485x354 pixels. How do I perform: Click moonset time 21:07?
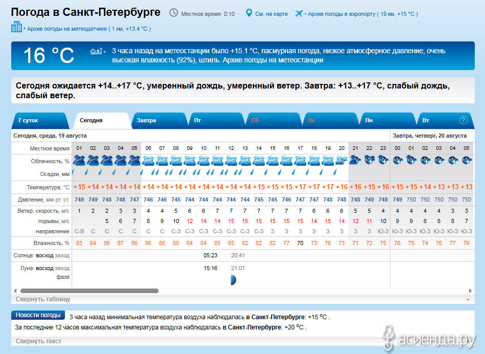237,268
